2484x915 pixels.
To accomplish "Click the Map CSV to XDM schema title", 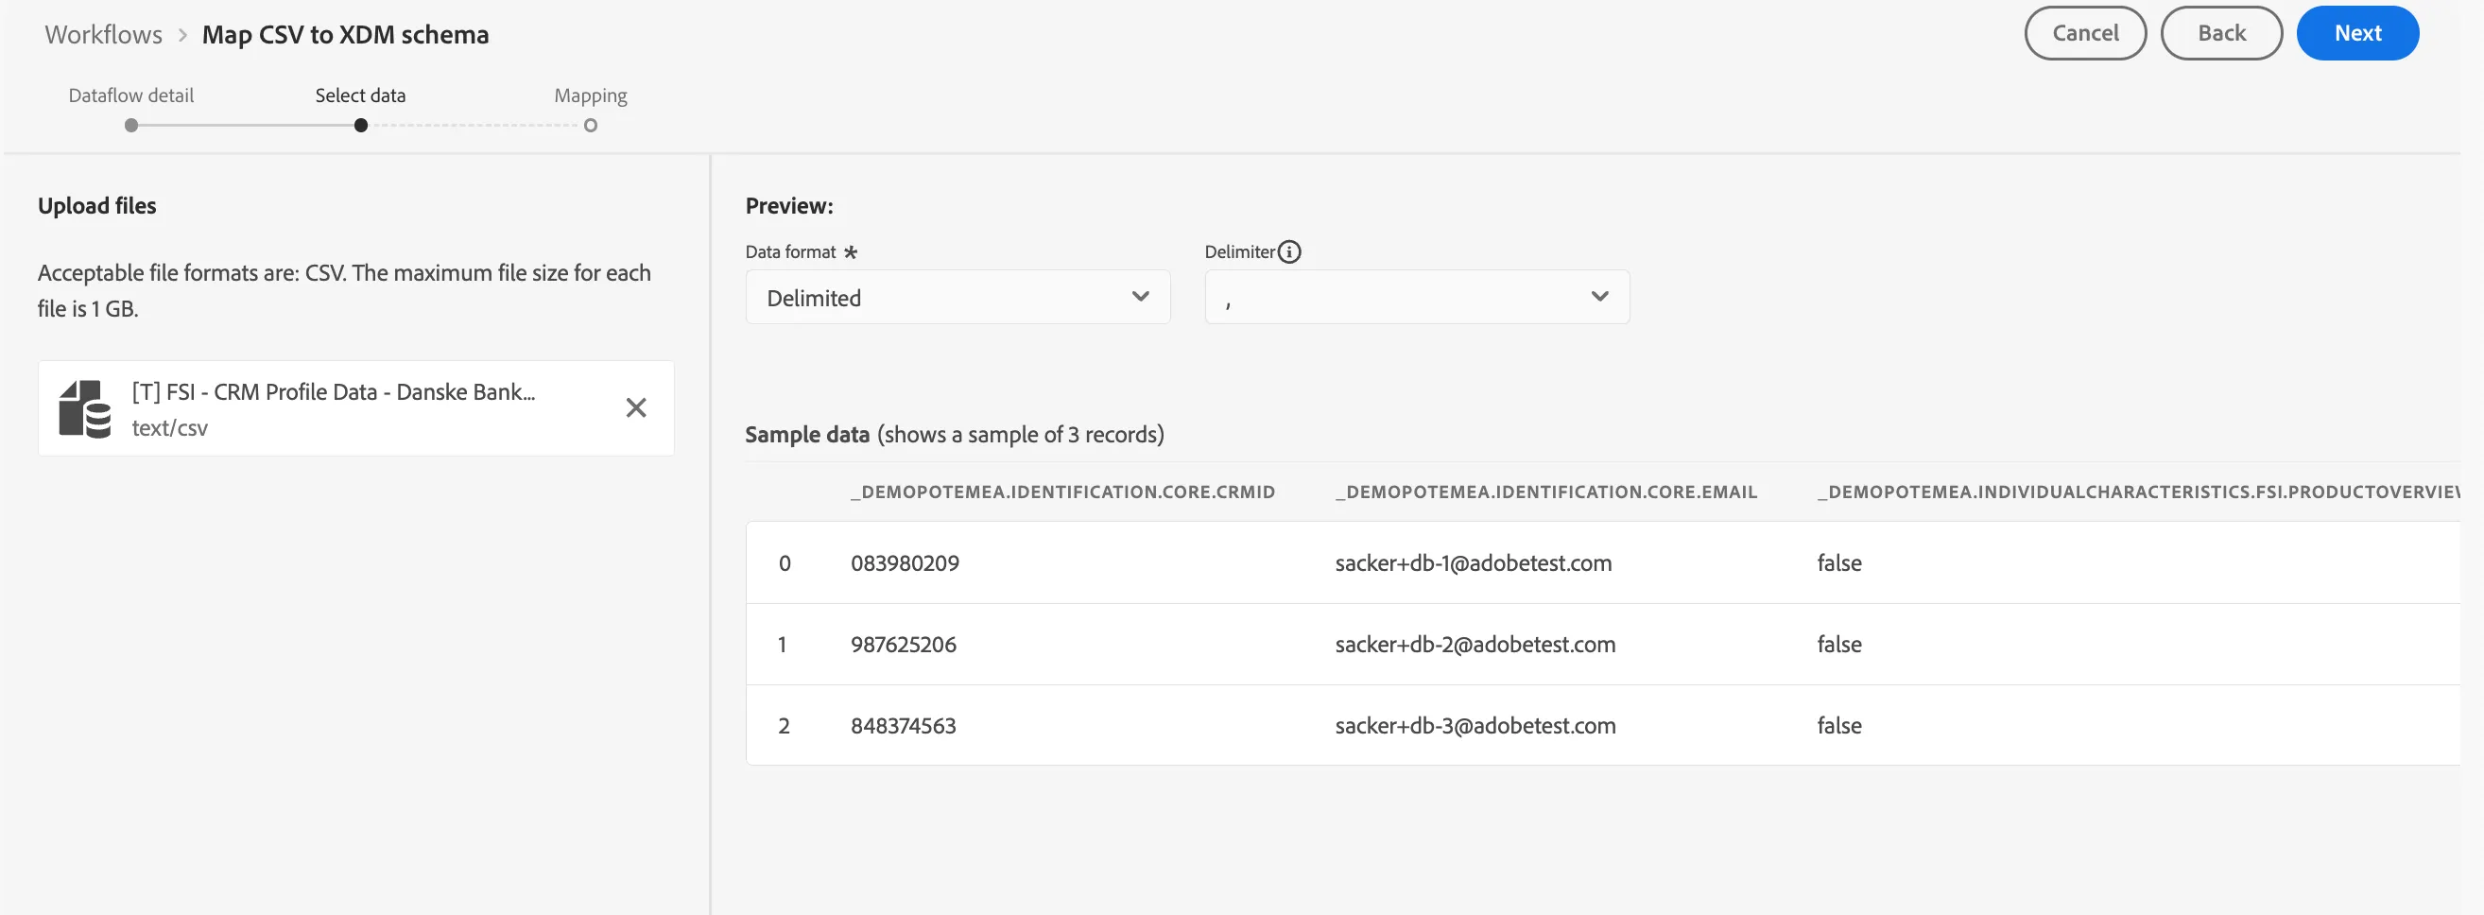I will [x=345, y=35].
